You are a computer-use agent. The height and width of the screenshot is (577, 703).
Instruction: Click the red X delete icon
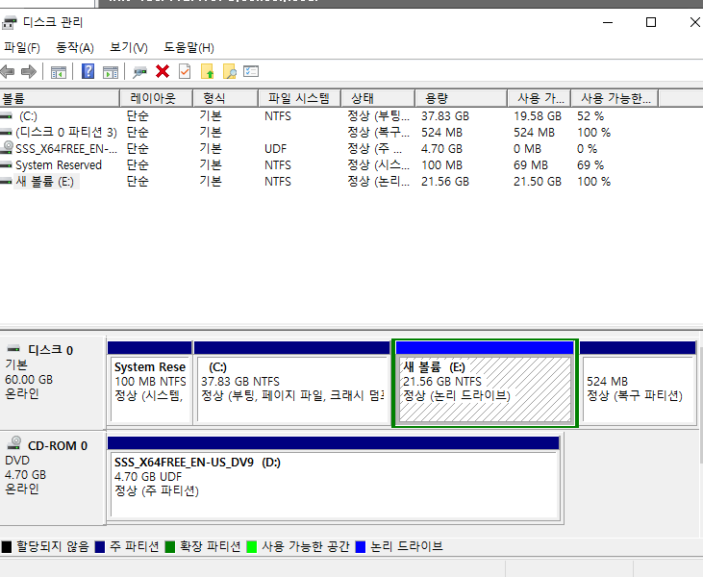point(163,71)
